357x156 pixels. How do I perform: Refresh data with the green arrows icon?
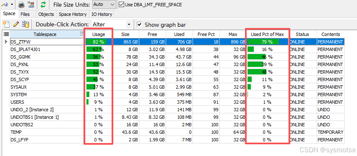point(43,4)
